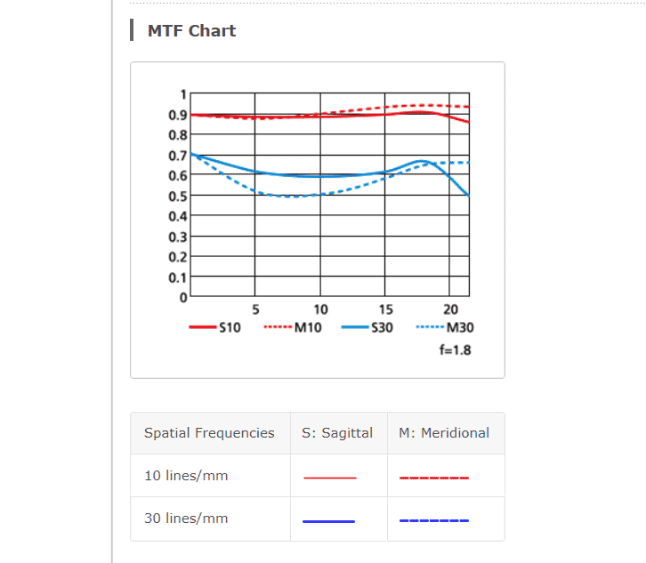The width and height of the screenshot is (646, 563).
Task: Click the 0.5 value on chart Y axis
Action: coord(178,196)
